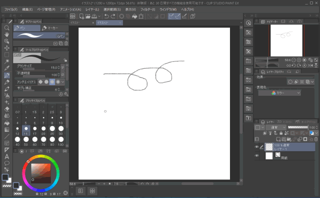Image resolution: width=320 pixels, height=198 pixels.
Task: Adjust opacity value stepper arrows
Action: [x=59, y=75]
